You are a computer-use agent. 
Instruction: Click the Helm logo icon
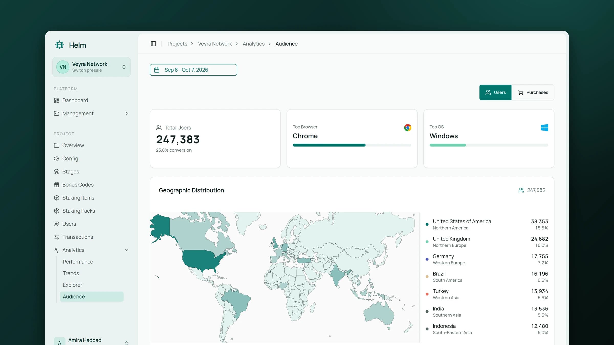[x=60, y=45]
